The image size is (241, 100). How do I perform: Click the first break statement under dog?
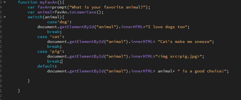pos(53,32)
